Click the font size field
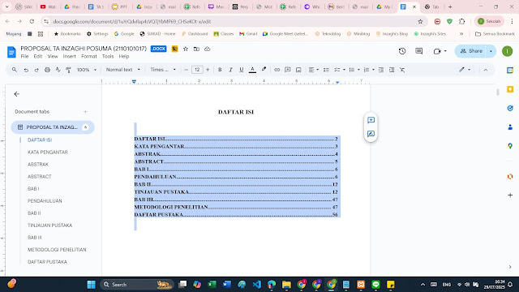This screenshot has height=292, width=519. [x=197, y=70]
